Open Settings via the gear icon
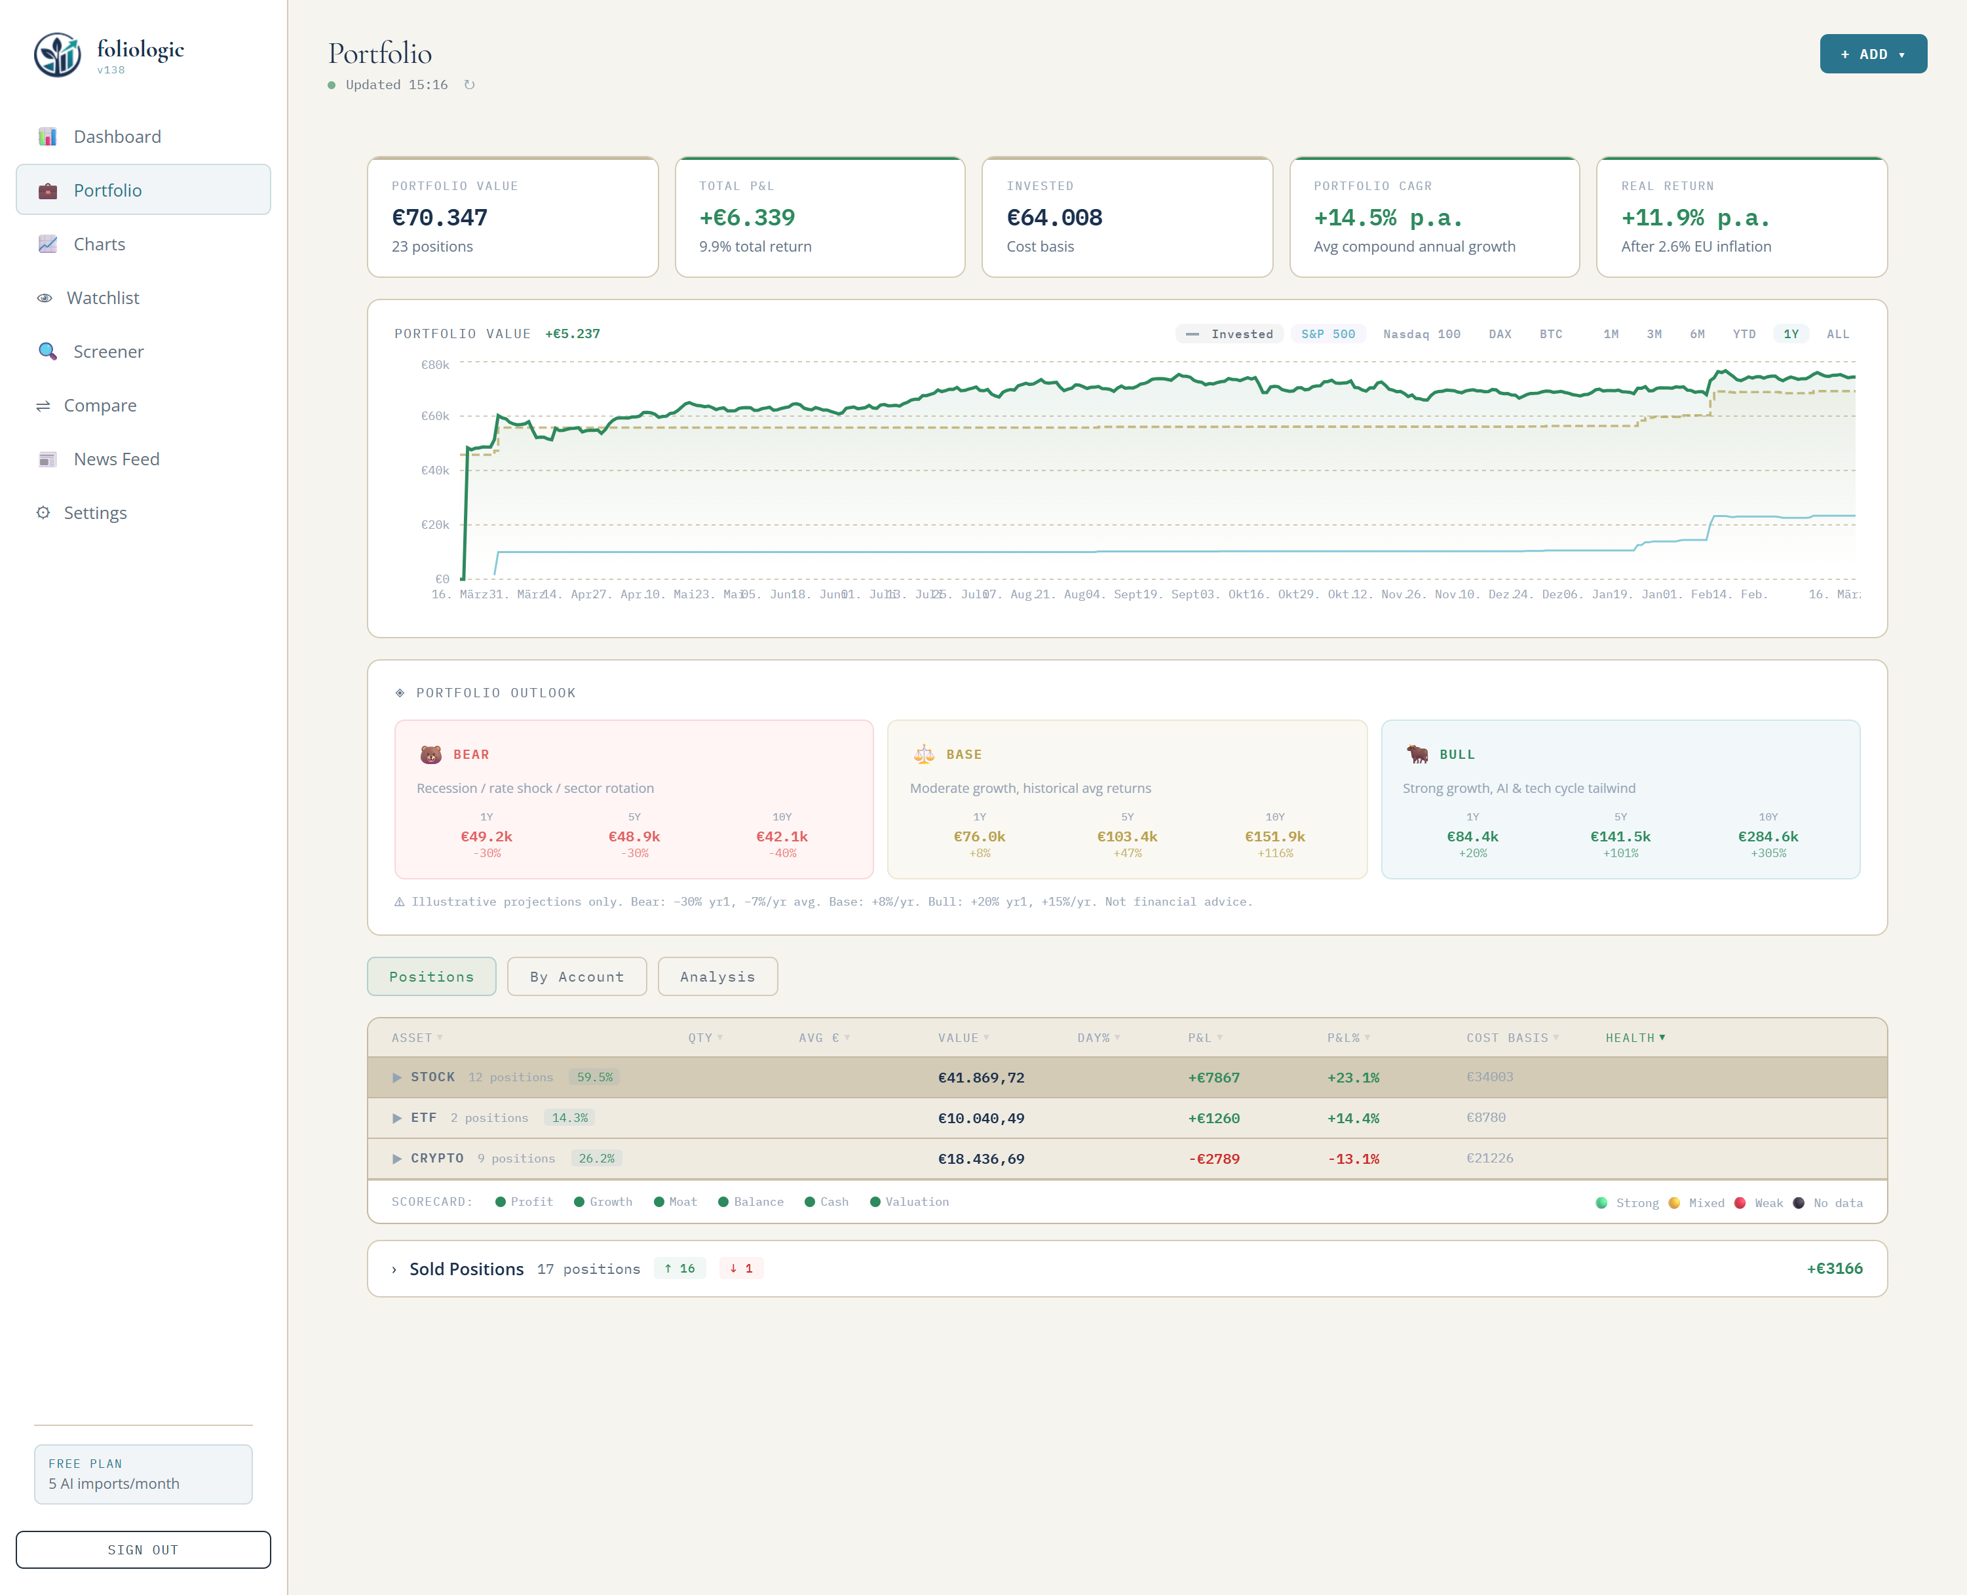This screenshot has height=1595, width=1967. pos(44,512)
